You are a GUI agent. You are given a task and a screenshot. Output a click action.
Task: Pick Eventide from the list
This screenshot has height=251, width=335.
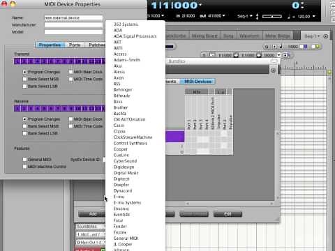point(121,215)
